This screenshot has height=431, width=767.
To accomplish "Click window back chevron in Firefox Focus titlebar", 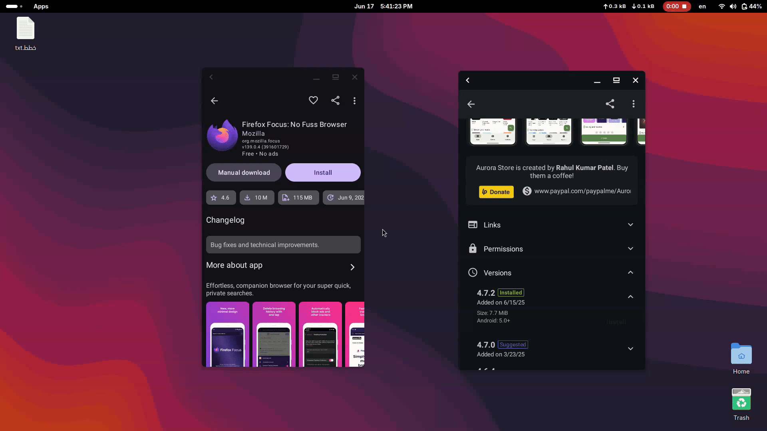I will click(211, 77).
